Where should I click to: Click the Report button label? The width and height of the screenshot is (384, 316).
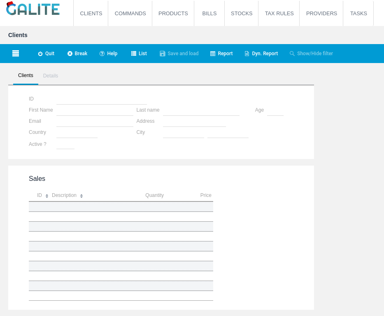pos(225,54)
